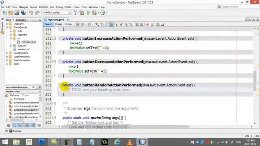
Task: Toggle Show Non-Public Members filter in Navigator
Action: pos(27,125)
